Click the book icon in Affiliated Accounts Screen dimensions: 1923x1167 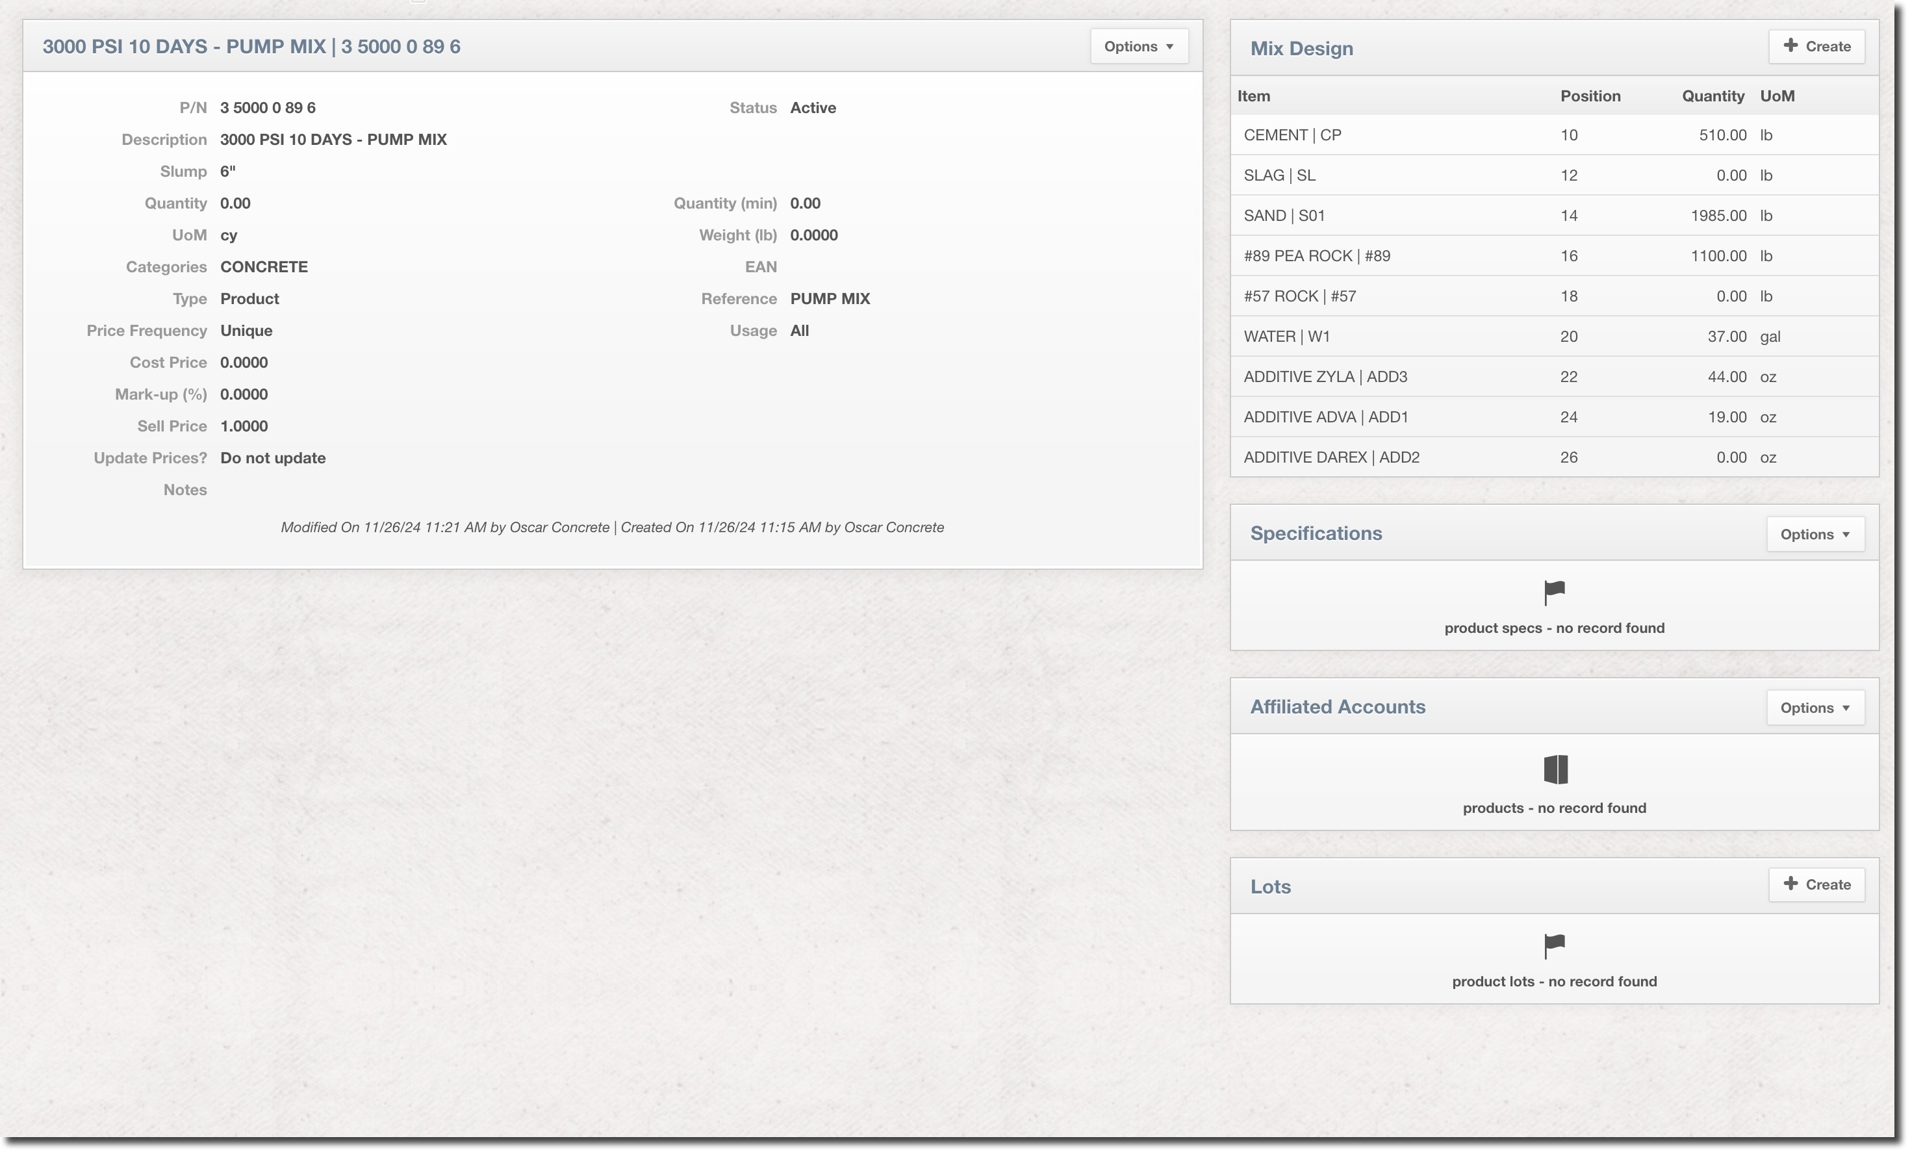tap(1555, 770)
